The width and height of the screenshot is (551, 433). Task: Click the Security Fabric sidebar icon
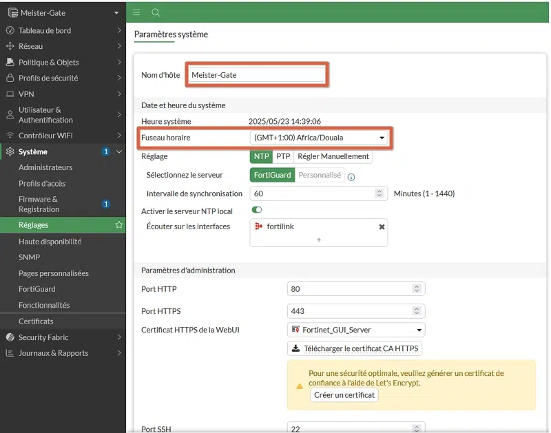(x=10, y=337)
